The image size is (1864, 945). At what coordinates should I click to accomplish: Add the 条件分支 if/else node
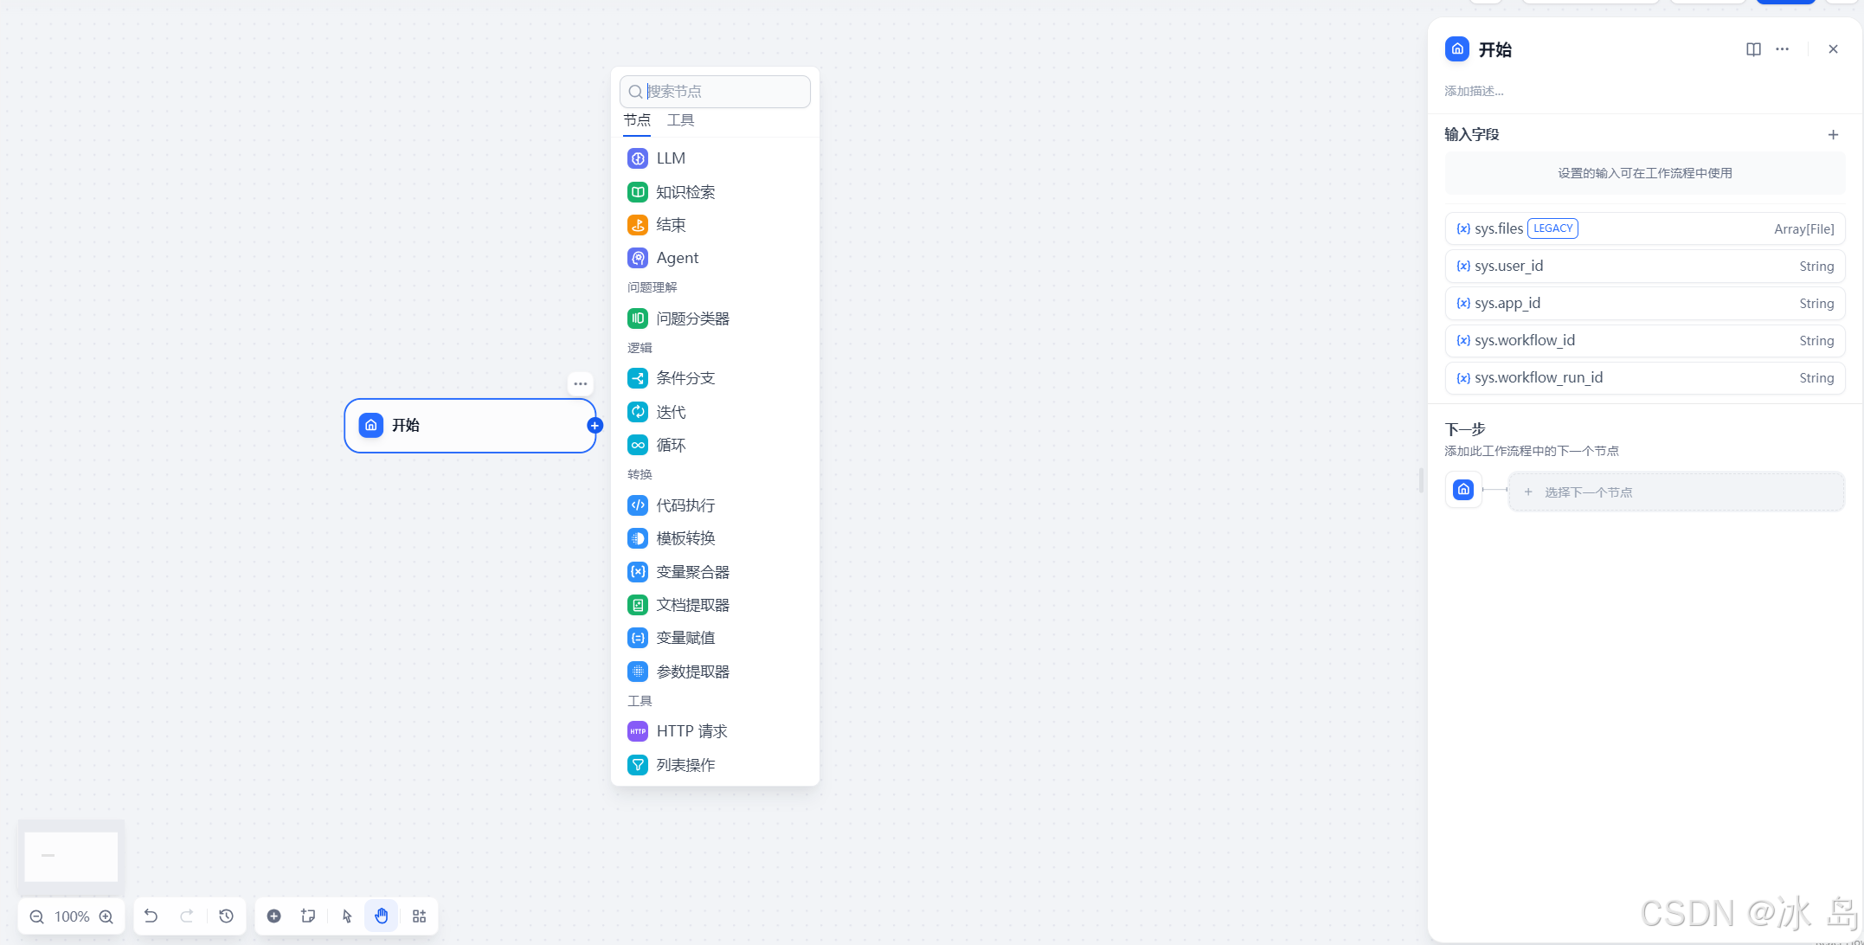click(685, 378)
